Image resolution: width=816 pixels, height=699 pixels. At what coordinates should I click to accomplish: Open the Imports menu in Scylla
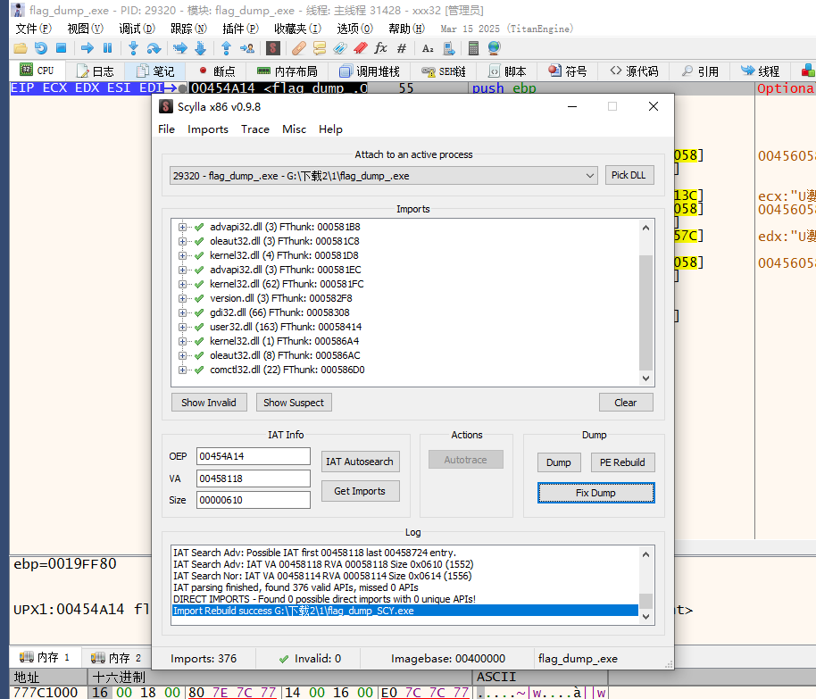208,129
